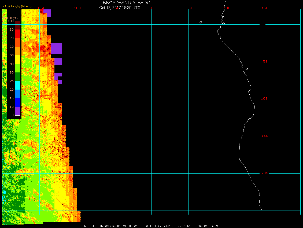
Task: Click the small island outline near the equator
Action: [x=201, y=23]
